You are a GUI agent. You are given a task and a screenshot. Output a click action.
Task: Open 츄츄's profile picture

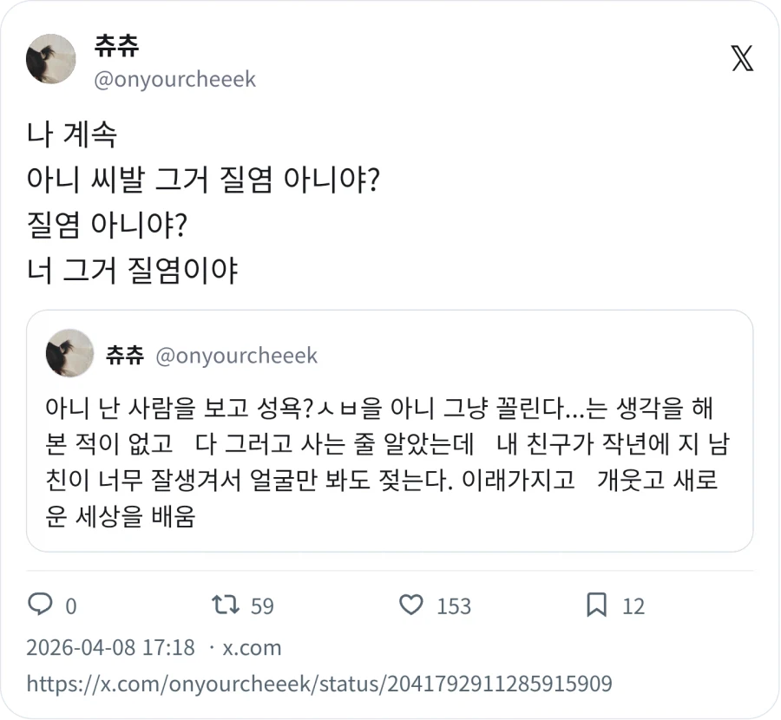(50, 59)
